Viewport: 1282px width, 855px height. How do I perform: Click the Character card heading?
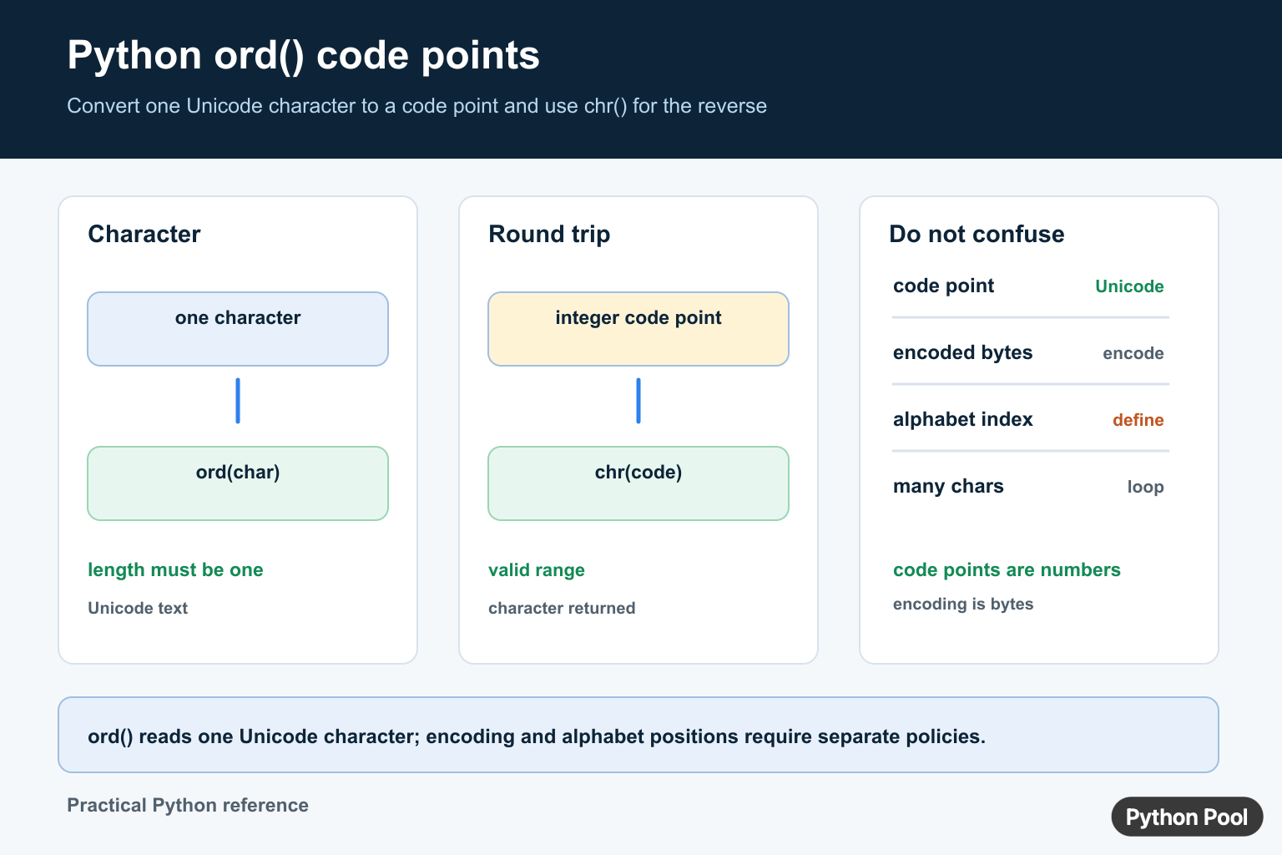[144, 234]
